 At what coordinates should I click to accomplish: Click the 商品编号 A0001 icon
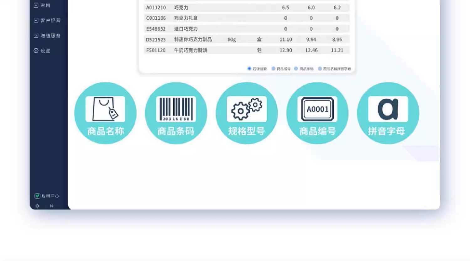(317, 109)
